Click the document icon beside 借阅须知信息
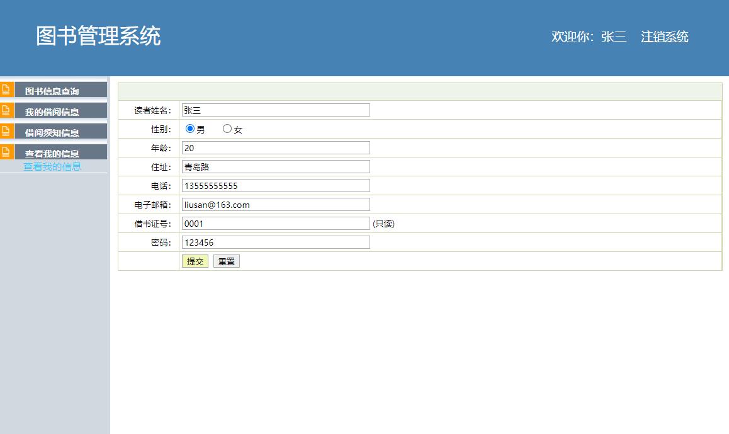 6,131
